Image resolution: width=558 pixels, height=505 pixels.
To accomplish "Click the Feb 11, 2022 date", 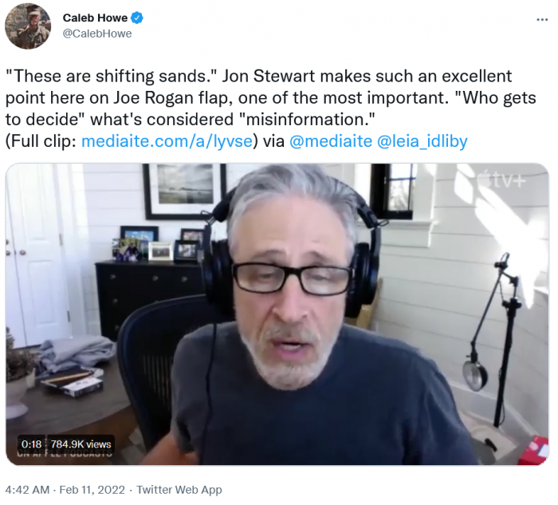I will (x=92, y=490).
